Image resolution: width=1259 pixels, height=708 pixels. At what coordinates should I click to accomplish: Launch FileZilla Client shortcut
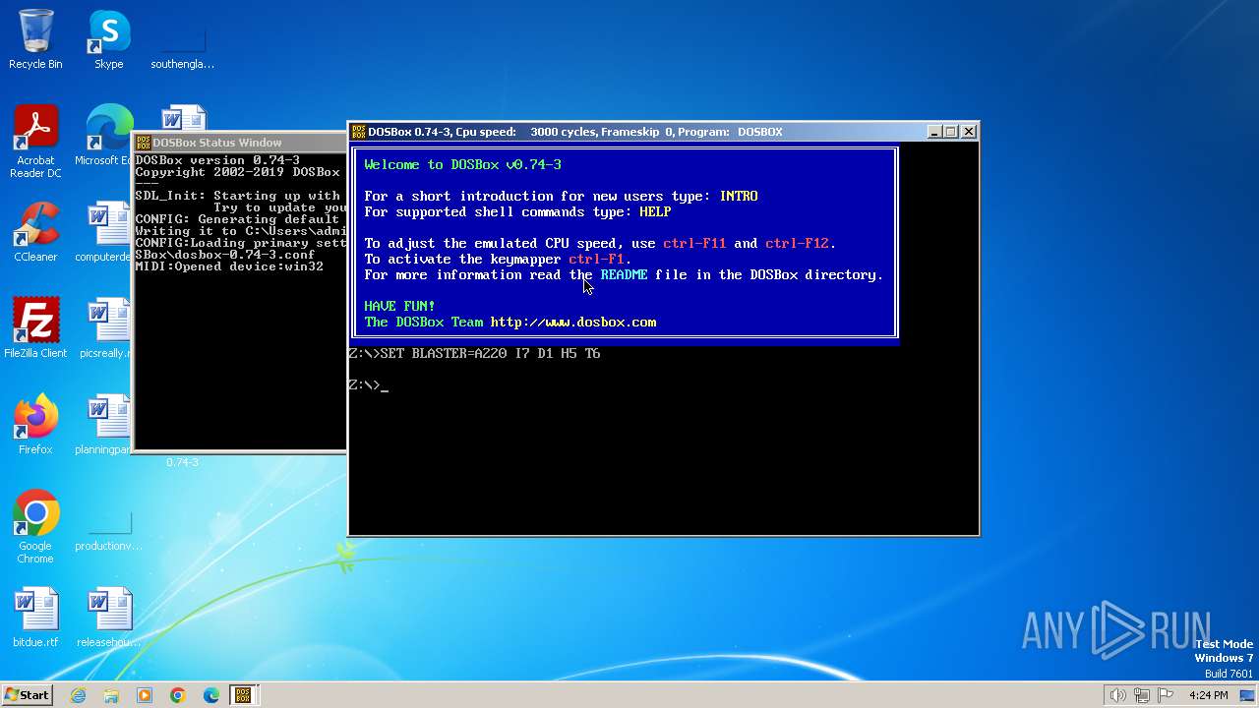click(x=35, y=328)
